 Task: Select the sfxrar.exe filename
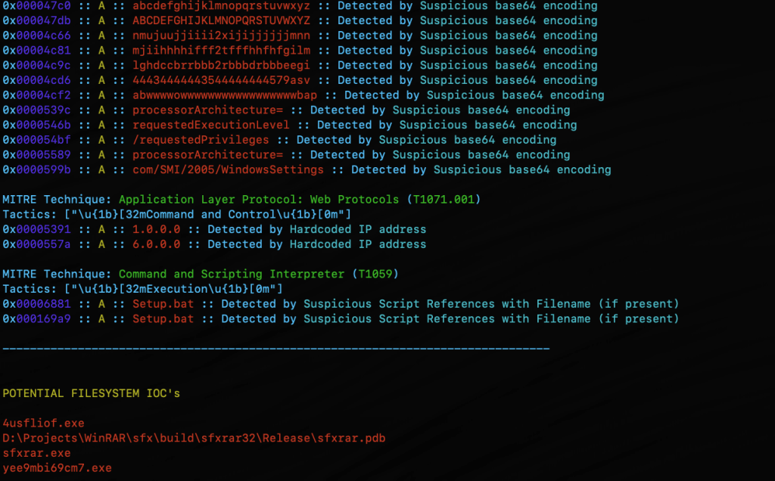pyautogui.click(x=36, y=453)
